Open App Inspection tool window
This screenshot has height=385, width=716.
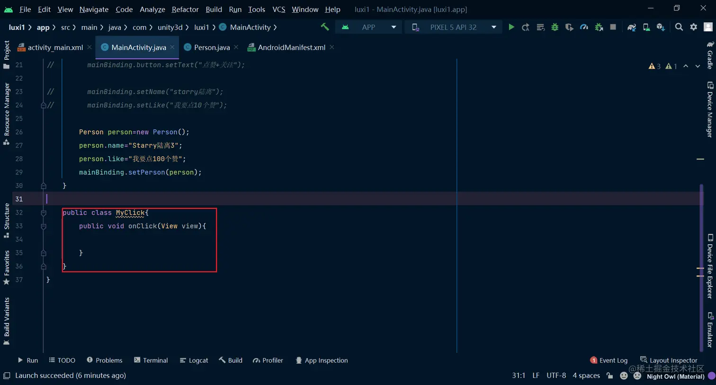pos(322,360)
